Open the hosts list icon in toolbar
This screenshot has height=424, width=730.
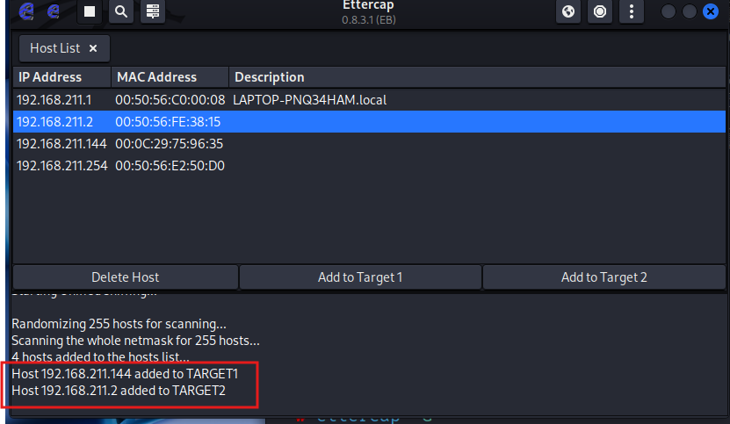(153, 11)
